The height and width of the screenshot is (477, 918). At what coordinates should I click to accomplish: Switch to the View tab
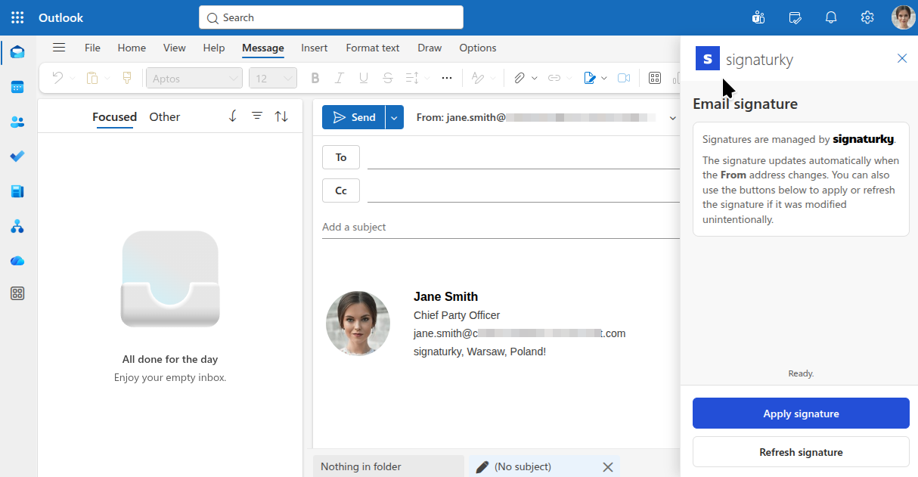[175, 48]
